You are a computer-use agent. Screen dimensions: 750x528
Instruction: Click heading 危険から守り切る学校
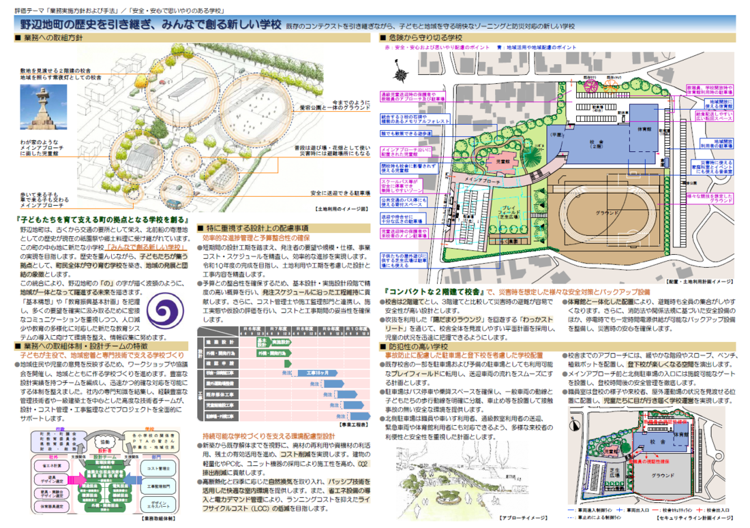[x=425, y=37]
